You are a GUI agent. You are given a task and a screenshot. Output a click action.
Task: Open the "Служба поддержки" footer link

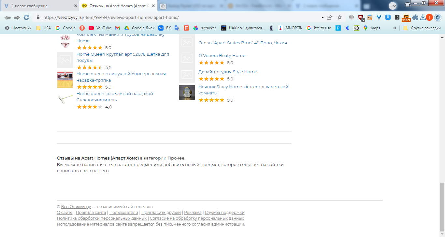[224, 212]
